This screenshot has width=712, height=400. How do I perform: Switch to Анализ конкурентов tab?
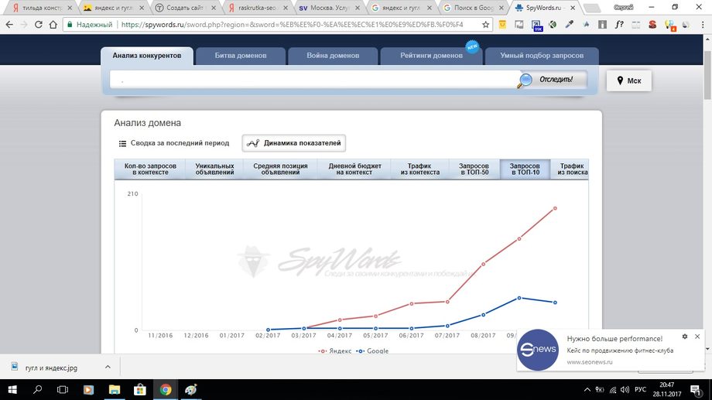coord(147,56)
